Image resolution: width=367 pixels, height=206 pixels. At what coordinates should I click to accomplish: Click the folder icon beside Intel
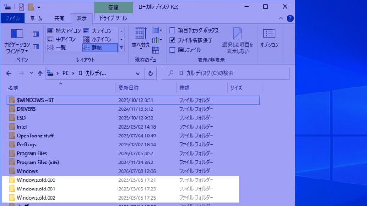[x=12, y=127]
